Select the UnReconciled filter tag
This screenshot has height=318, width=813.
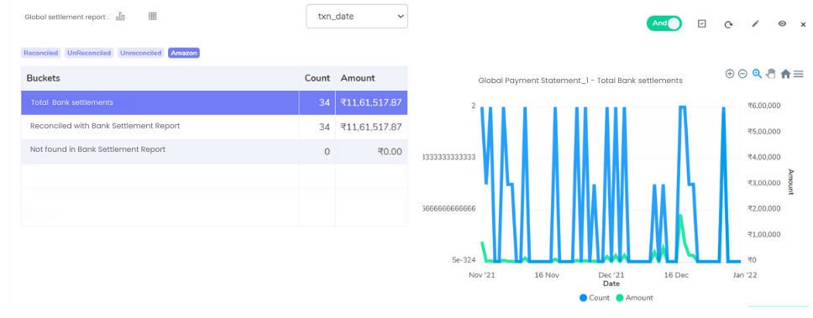tap(89, 53)
